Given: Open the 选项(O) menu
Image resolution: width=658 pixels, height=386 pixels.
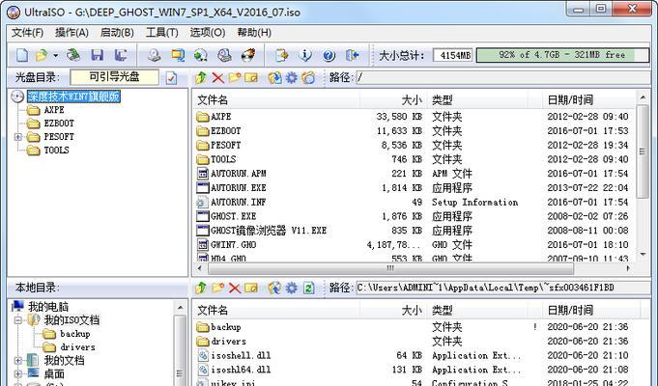Looking at the screenshot, I should 208,32.
